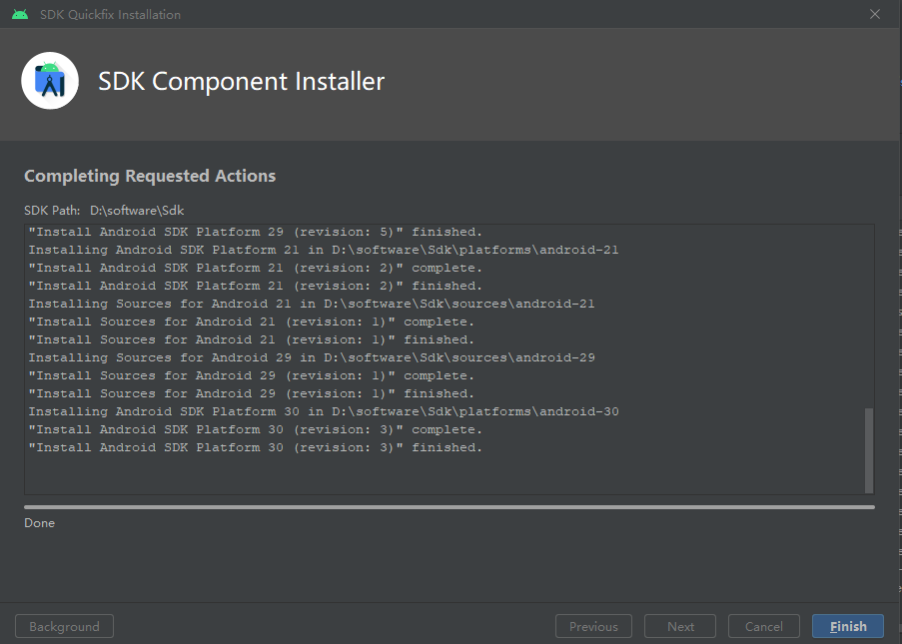Click 'Platform 29 (revision: 5)" finished.' line
The image size is (902, 644).
pos(256,232)
